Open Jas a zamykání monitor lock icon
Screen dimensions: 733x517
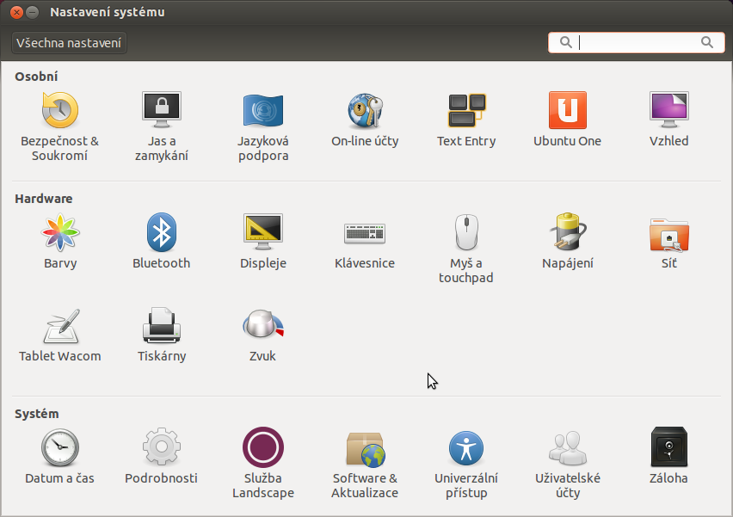pyautogui.click(x=161, y=110)
